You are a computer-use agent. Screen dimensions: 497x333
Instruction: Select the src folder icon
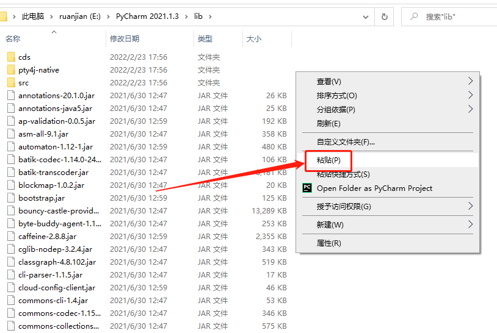(11, 82)
